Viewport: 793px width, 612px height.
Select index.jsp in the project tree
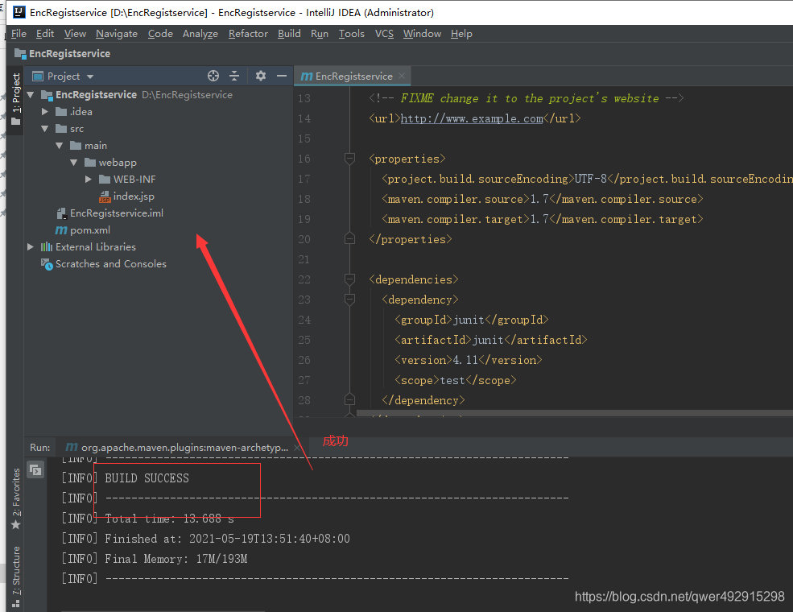pyautogui.click(x=134, y=196)
